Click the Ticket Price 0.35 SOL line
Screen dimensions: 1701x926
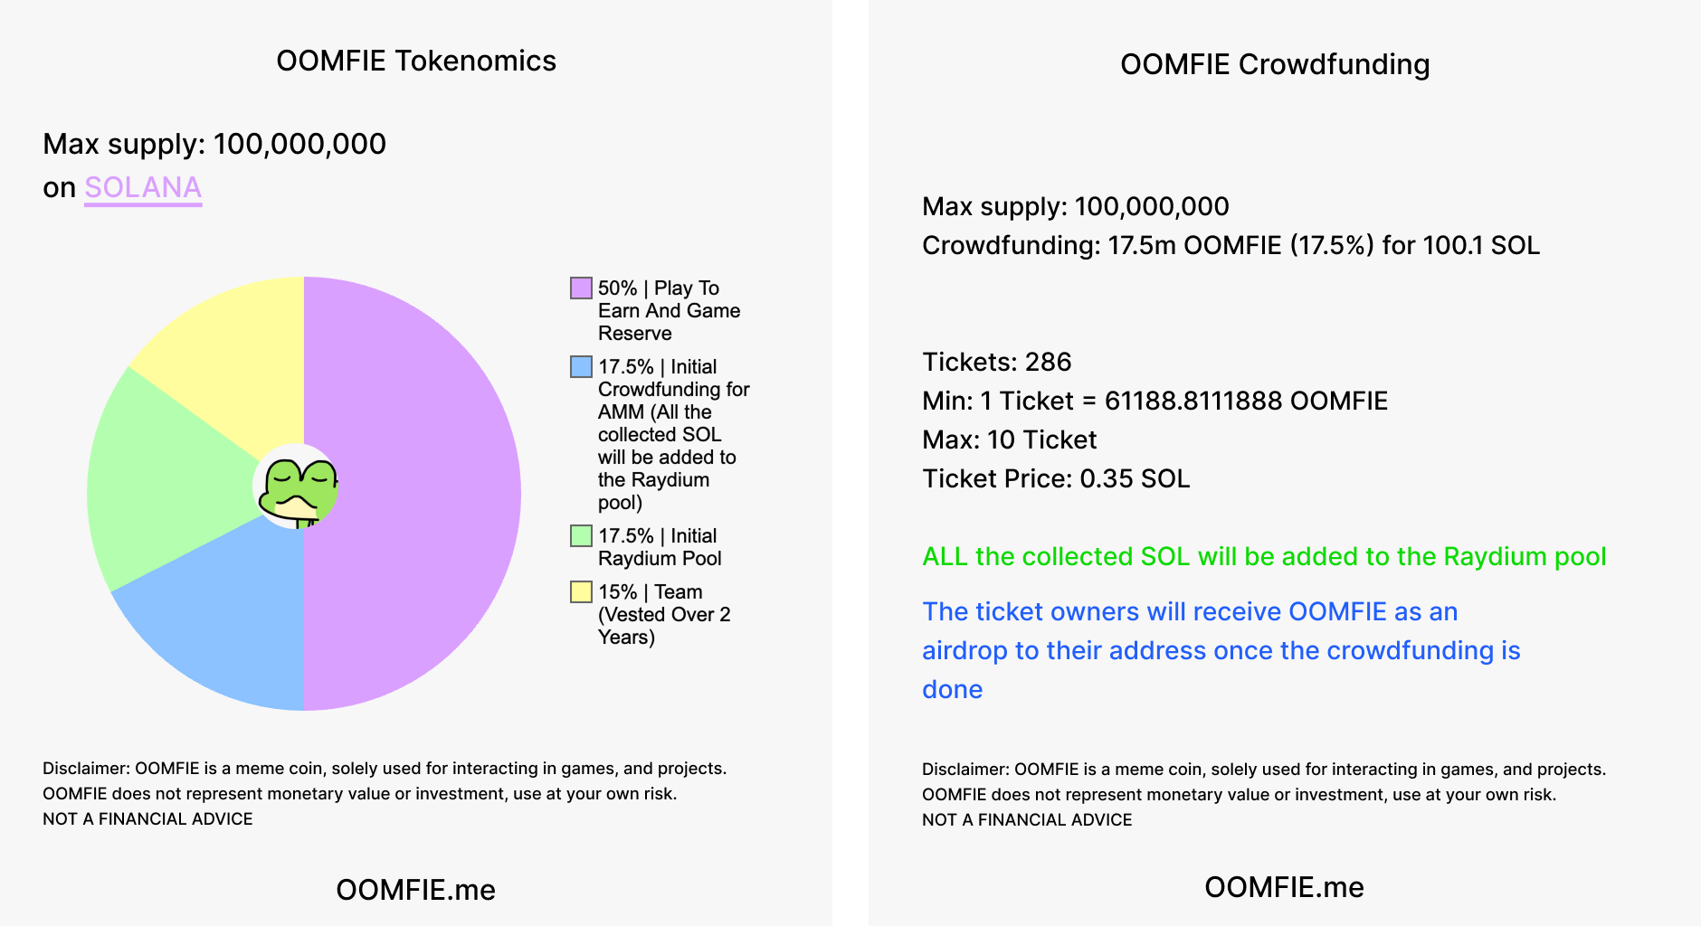(x=1056, y=478)
